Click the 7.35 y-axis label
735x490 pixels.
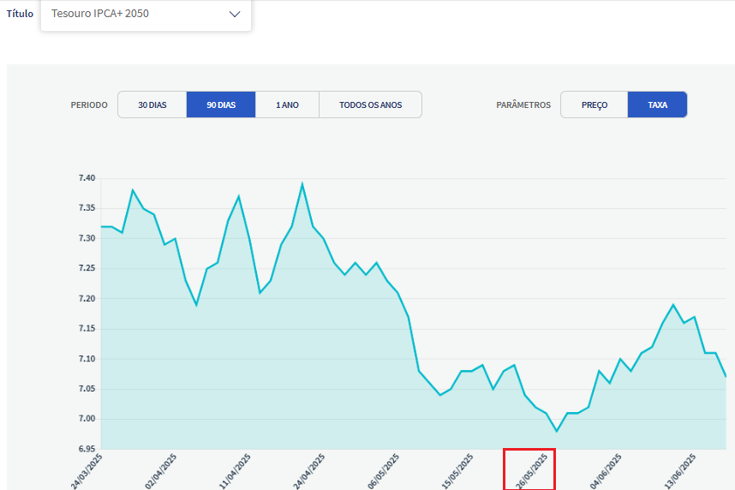pos(87,207)
